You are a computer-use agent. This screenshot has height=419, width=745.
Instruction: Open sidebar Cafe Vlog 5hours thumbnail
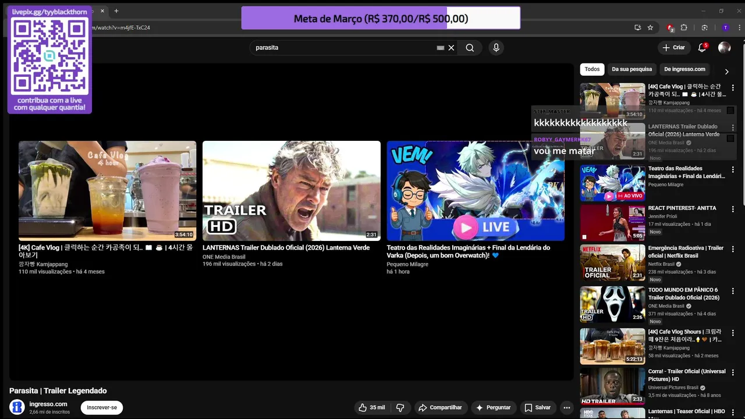(612, 346)
